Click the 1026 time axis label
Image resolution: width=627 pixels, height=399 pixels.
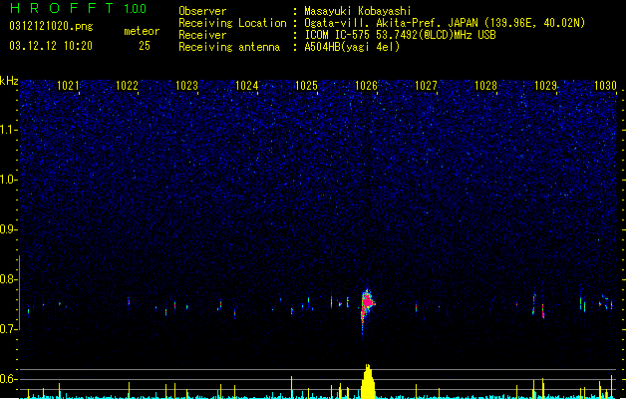pos(366,86)
